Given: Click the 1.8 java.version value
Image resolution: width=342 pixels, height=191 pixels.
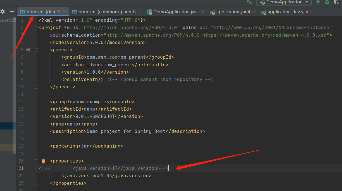Looking at the screenshot, I should (x=105, y=176).
